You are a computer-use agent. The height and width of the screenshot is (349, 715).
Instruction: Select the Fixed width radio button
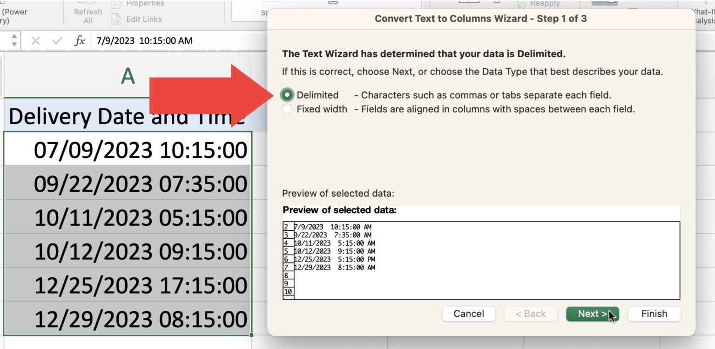(x=286, y=109)
